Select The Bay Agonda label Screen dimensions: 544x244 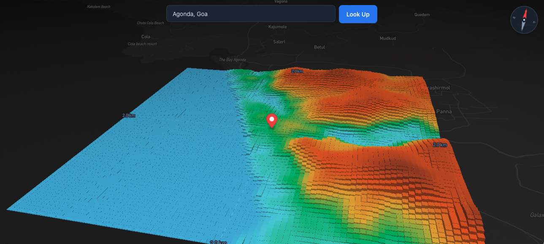click(x=232, y=60)
